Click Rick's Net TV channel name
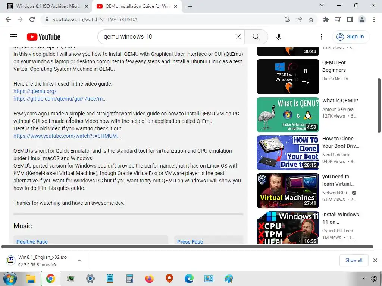The image size is (382, 286). [x=335, y=79]
